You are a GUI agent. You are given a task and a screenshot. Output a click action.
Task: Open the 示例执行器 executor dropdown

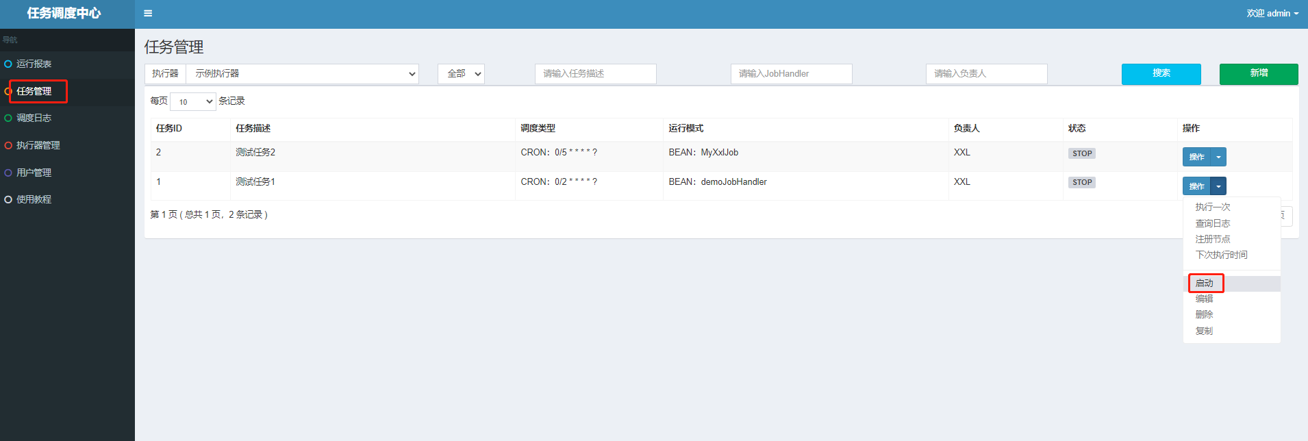click(302, 73)
